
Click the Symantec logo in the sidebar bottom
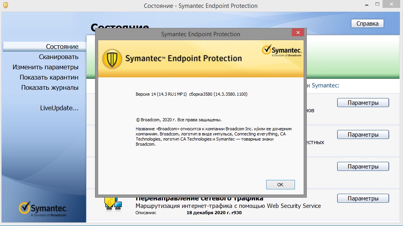(x=43, y=209)
